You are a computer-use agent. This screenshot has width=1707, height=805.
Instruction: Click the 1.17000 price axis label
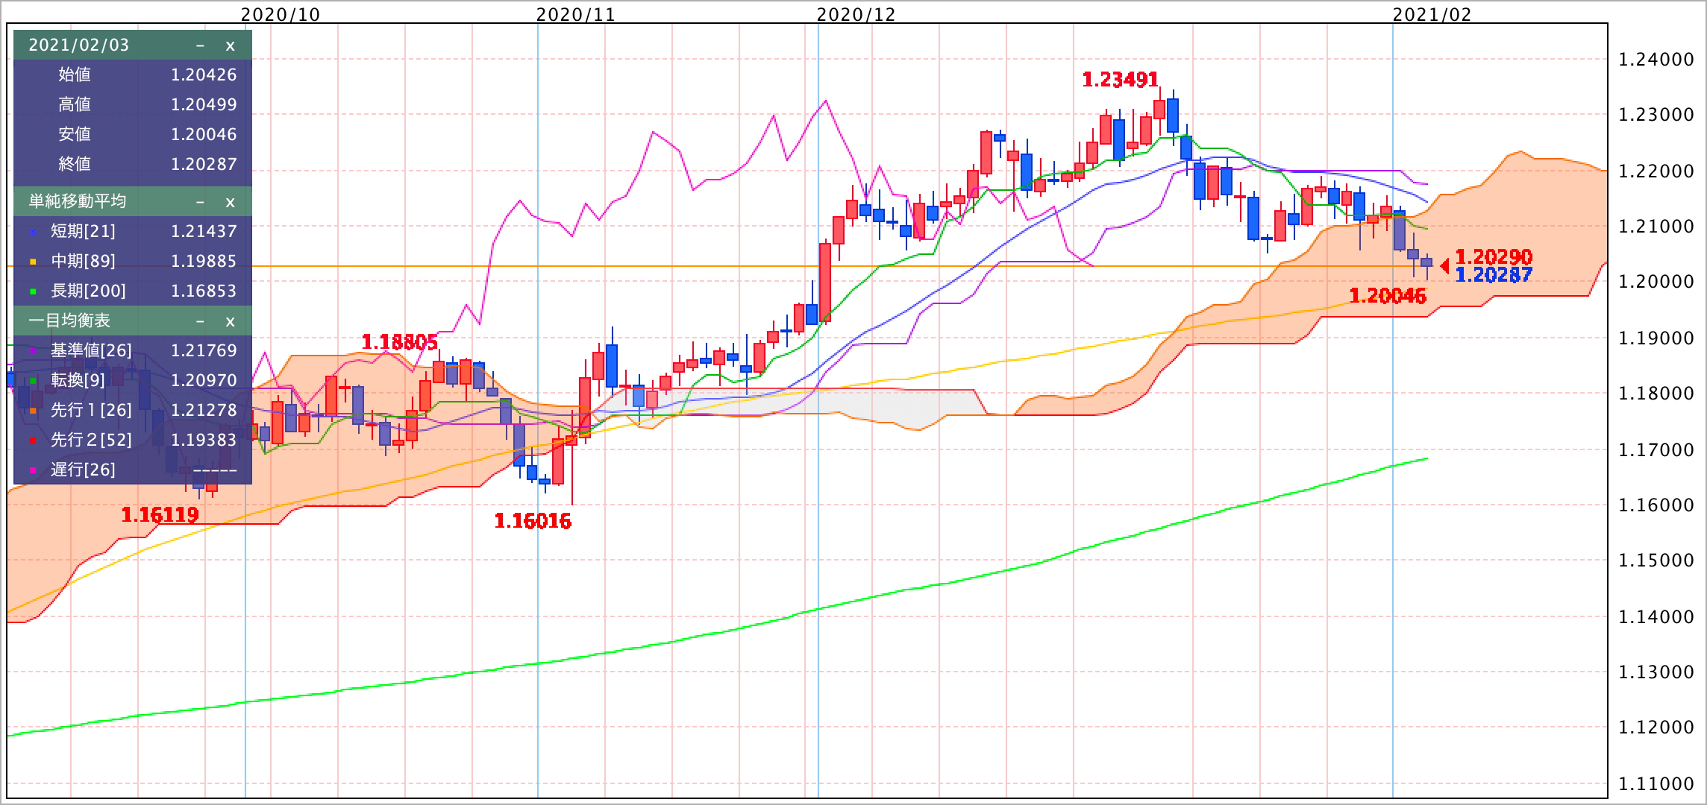[x=1656, y=449]
